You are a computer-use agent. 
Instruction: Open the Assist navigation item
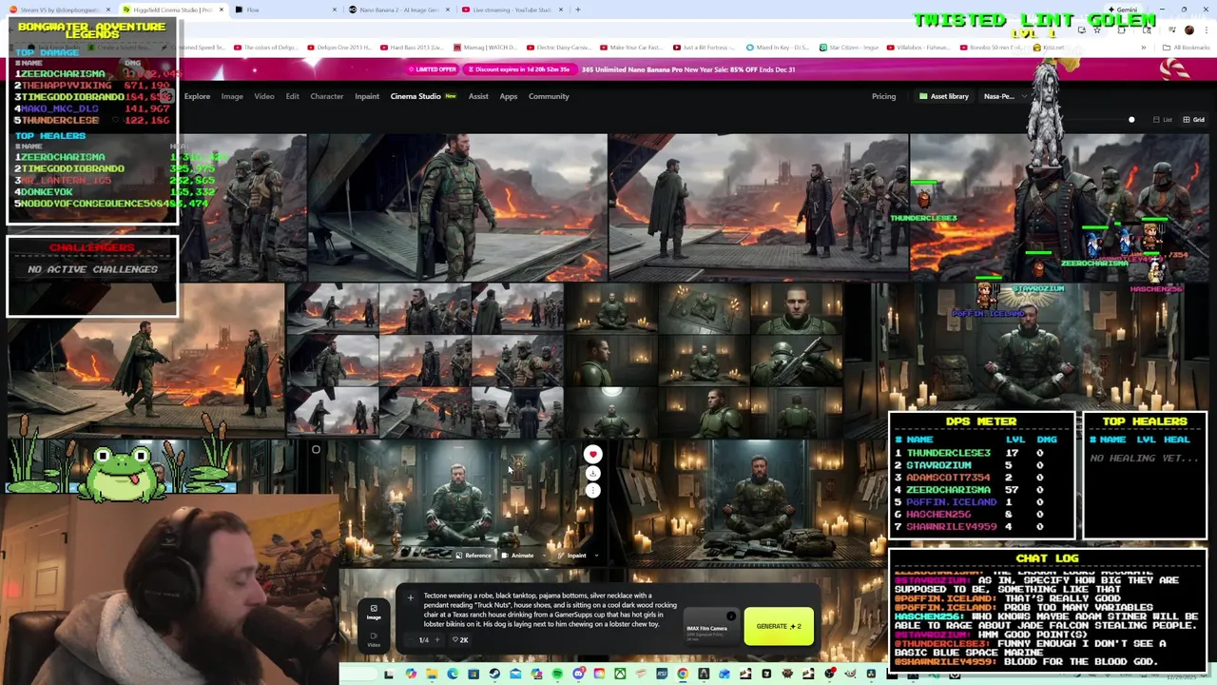click(478, 96)
